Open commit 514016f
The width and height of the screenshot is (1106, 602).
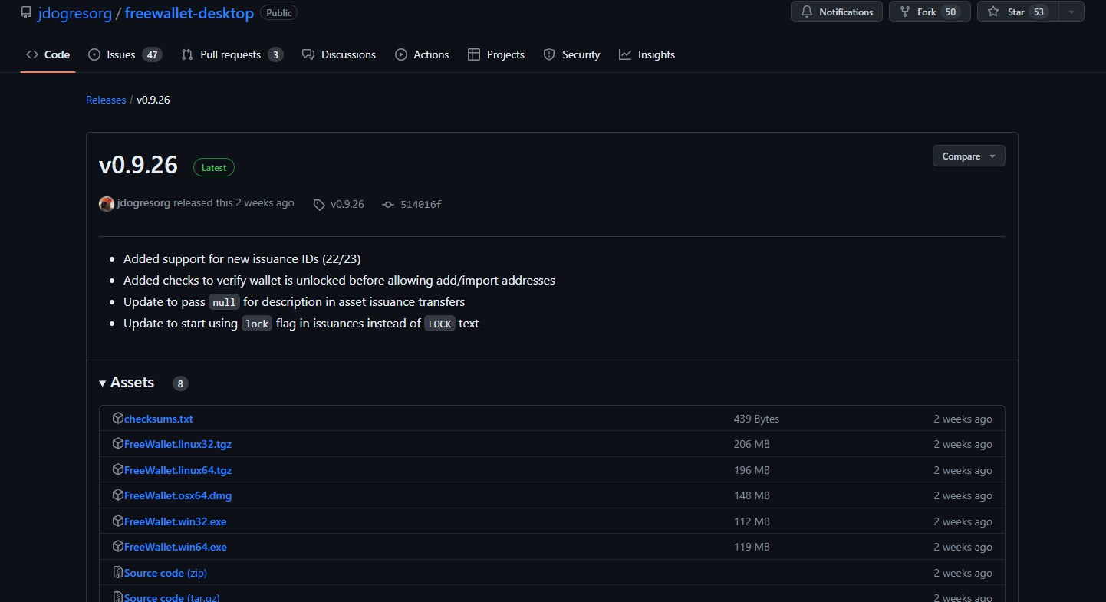[421, 204]
